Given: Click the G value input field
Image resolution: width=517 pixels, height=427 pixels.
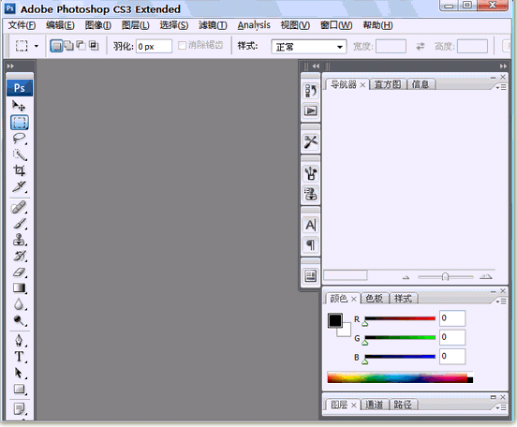Looking at the screenshot, I should coord(452,337).
